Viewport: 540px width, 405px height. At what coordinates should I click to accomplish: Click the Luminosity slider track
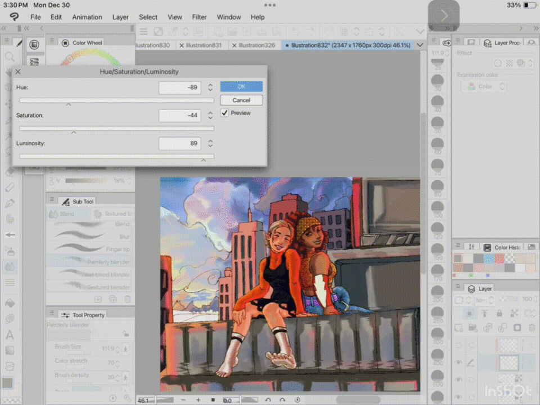pyautogui.click(x=116, y=156)
